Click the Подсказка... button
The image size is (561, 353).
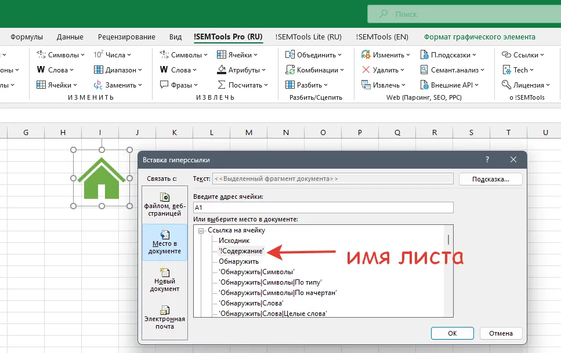click(x=491, y=179)
